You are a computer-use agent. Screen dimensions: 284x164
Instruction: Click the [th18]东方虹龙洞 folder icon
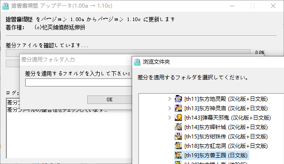coord(178,146)
